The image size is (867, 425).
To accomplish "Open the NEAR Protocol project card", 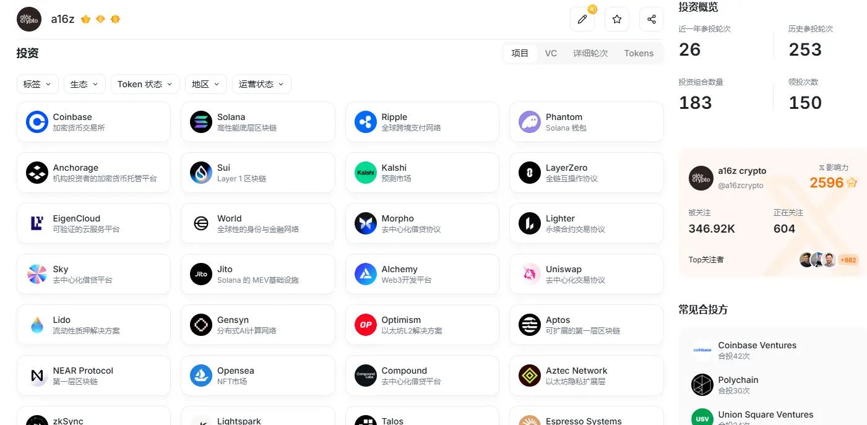I will pos(93,376).
